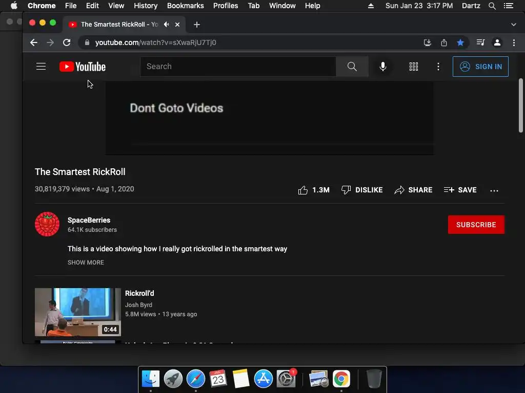Image resolution: width=525 pixels, height=393 pixels.
Task: Click the Sun Jan 23 clock
Action: click(419, 6)
